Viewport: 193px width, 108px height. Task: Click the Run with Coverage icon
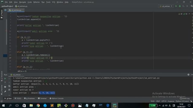184,6
